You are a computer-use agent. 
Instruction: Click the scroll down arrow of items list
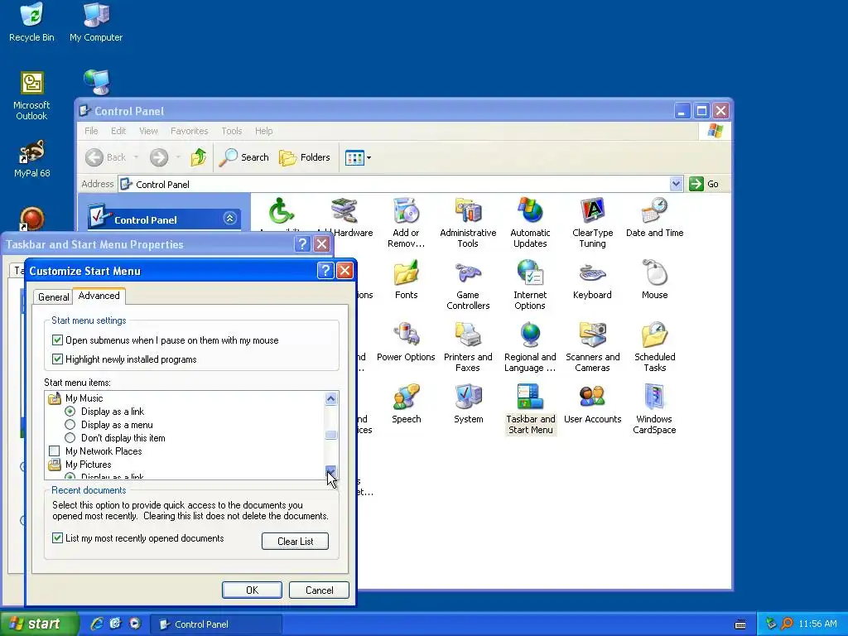pyautogui.click(x=331, y=471)
